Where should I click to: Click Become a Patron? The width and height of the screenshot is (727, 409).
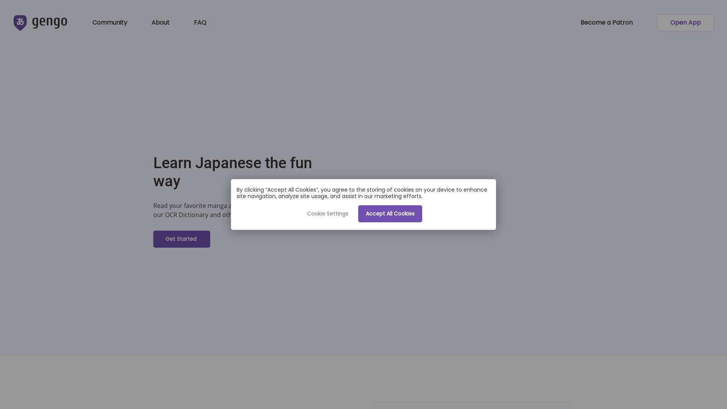[607, 23]
